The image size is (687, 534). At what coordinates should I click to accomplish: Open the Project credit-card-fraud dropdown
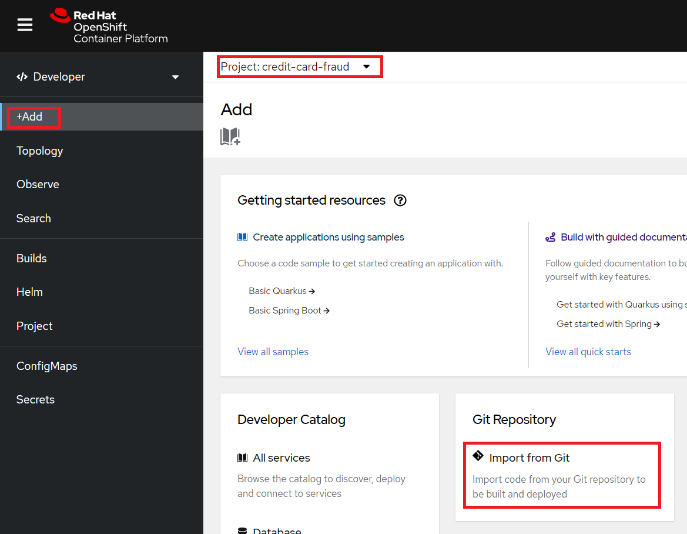(295, 66)
